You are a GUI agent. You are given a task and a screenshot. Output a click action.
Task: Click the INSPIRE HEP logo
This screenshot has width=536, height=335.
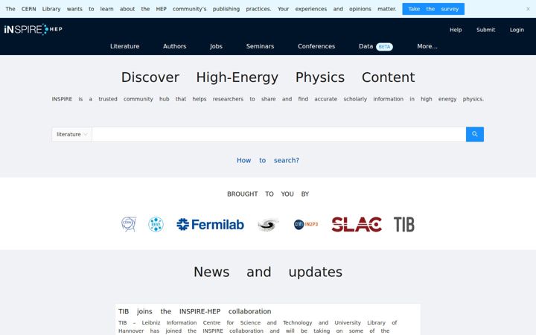tap(33, 29)
